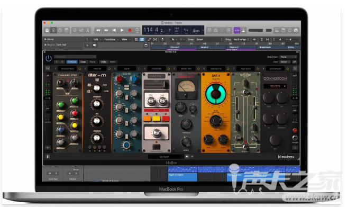Toggle power for the Saturator X slot
347x207 pixels.
pos(228,69)
